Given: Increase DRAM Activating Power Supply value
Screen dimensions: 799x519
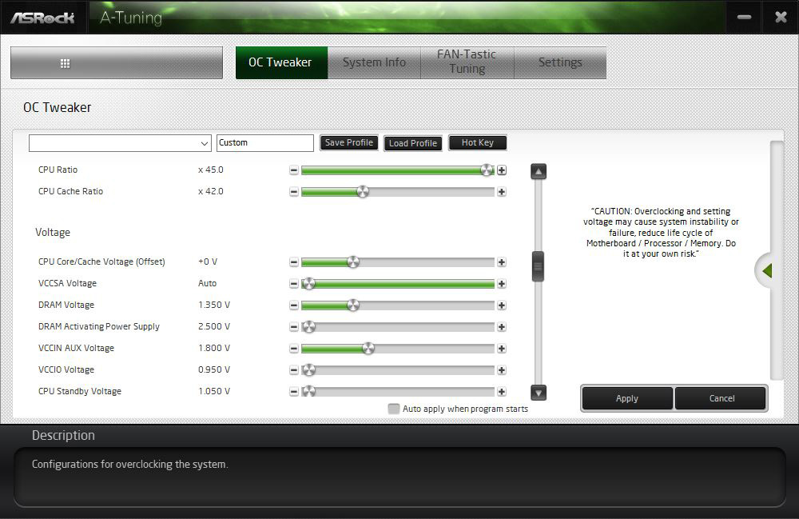Looking at the screenshot, I should click(502, 327).
